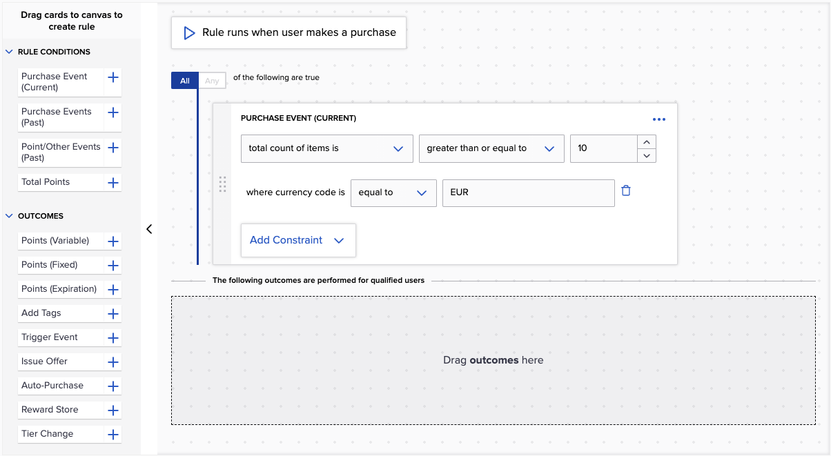Add Points (Variable) outcome with plus icon
The image size is (831, 456).
[113, 241]
